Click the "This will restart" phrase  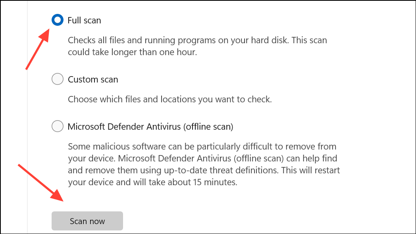[x=311, y=171]
